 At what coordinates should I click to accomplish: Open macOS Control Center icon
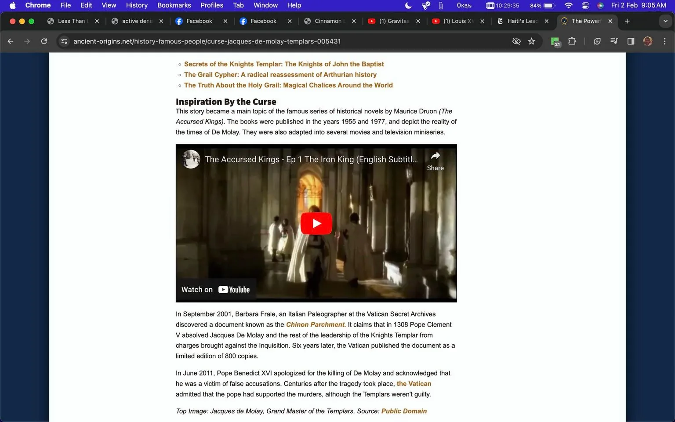(x=585, y=5)
